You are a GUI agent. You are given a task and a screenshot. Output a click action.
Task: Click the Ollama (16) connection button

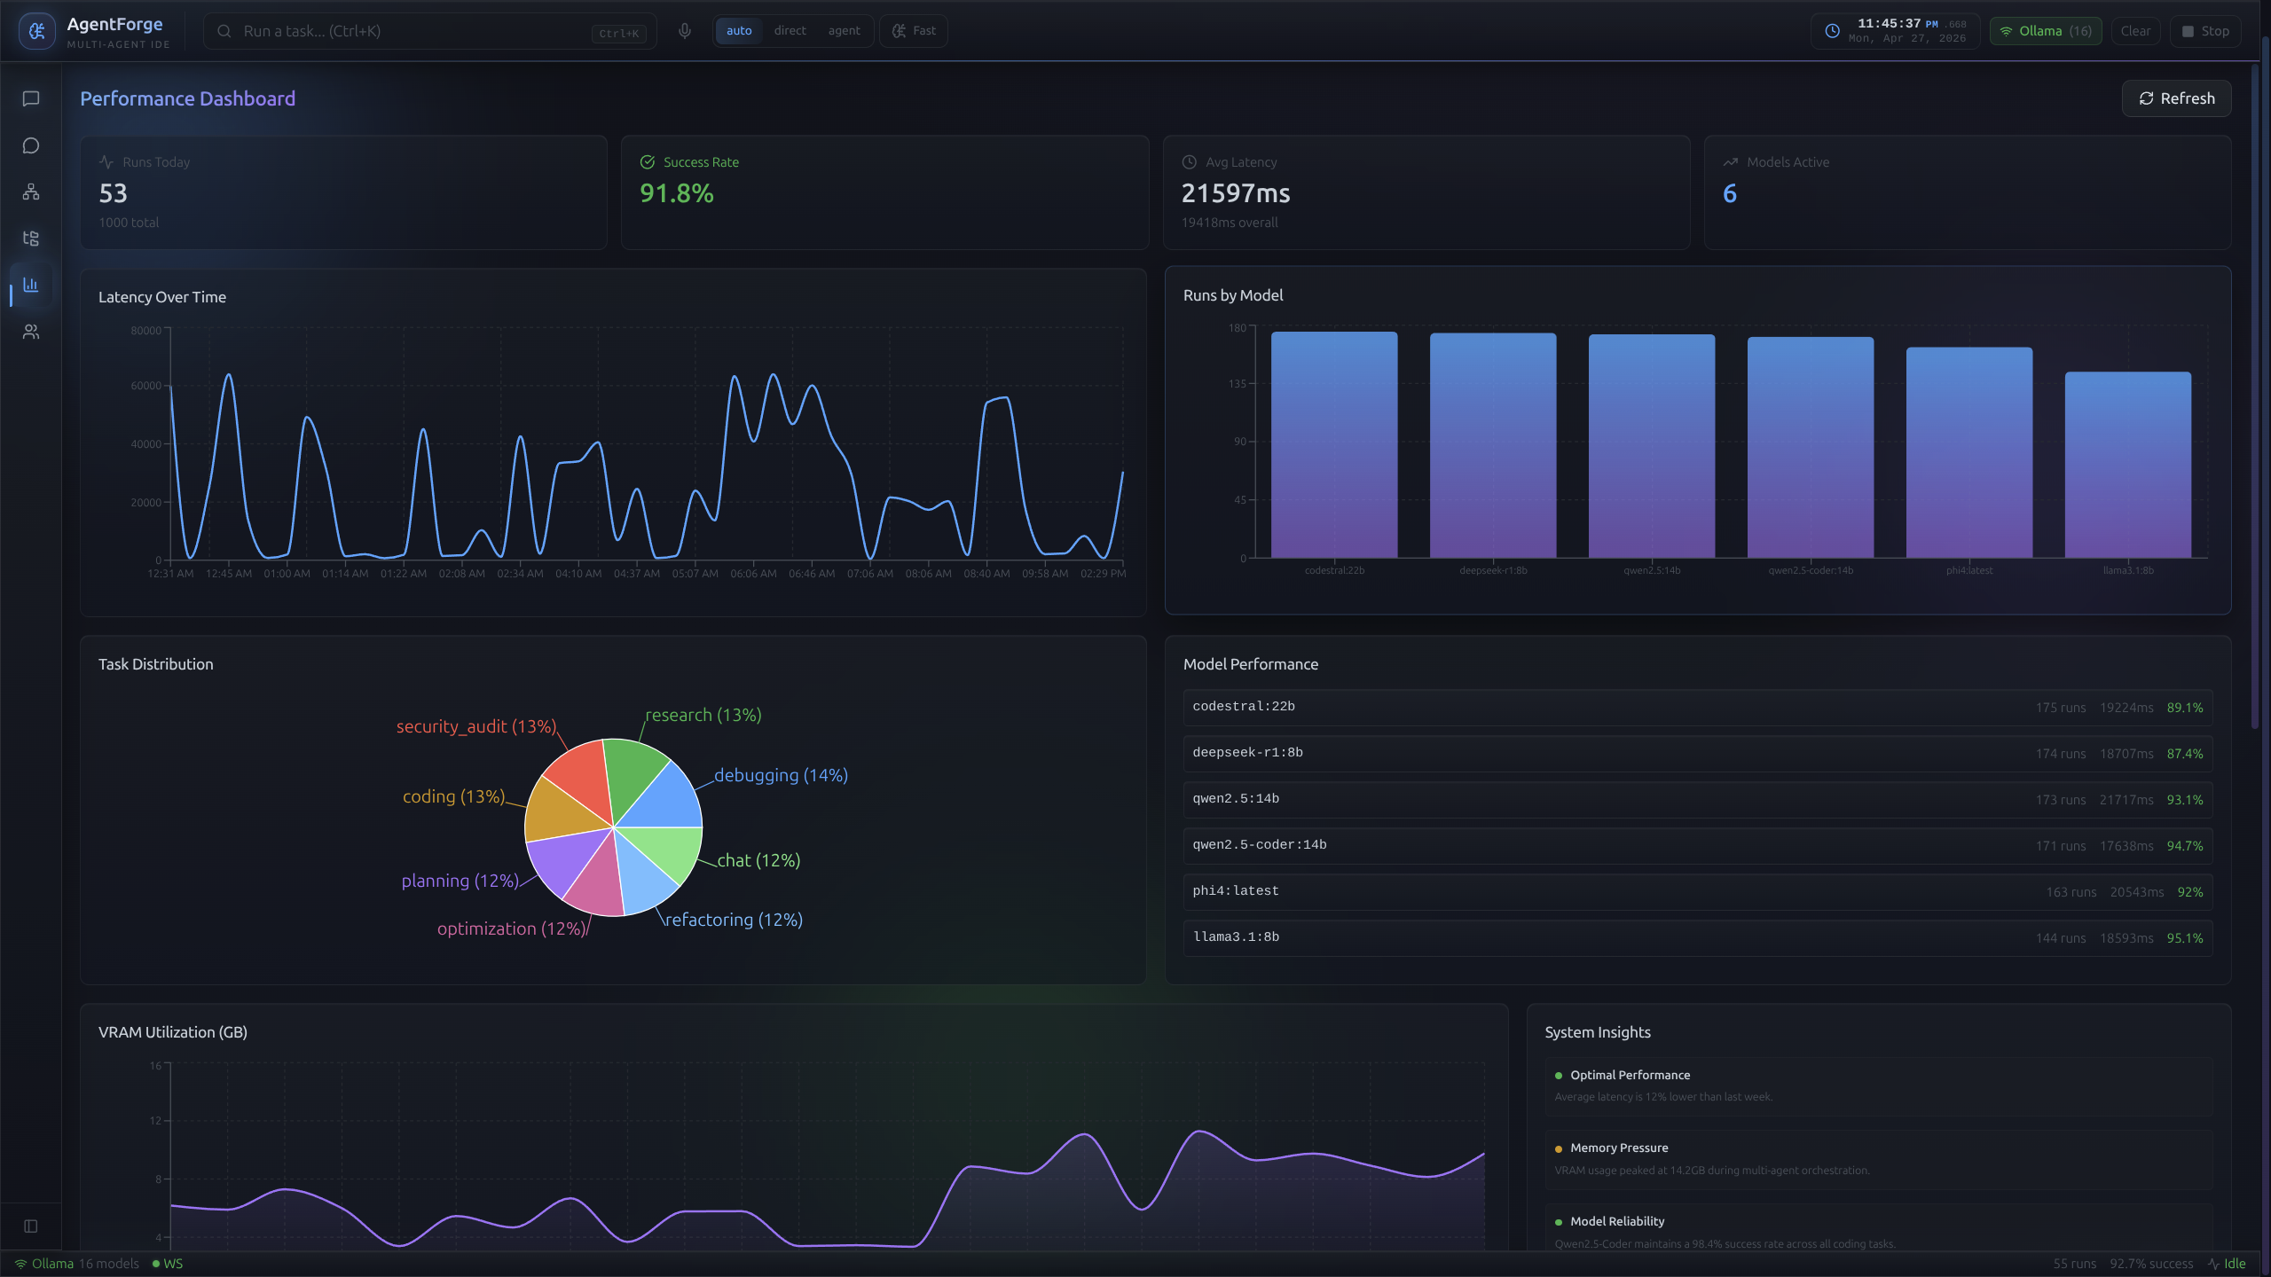[2046, 31]
